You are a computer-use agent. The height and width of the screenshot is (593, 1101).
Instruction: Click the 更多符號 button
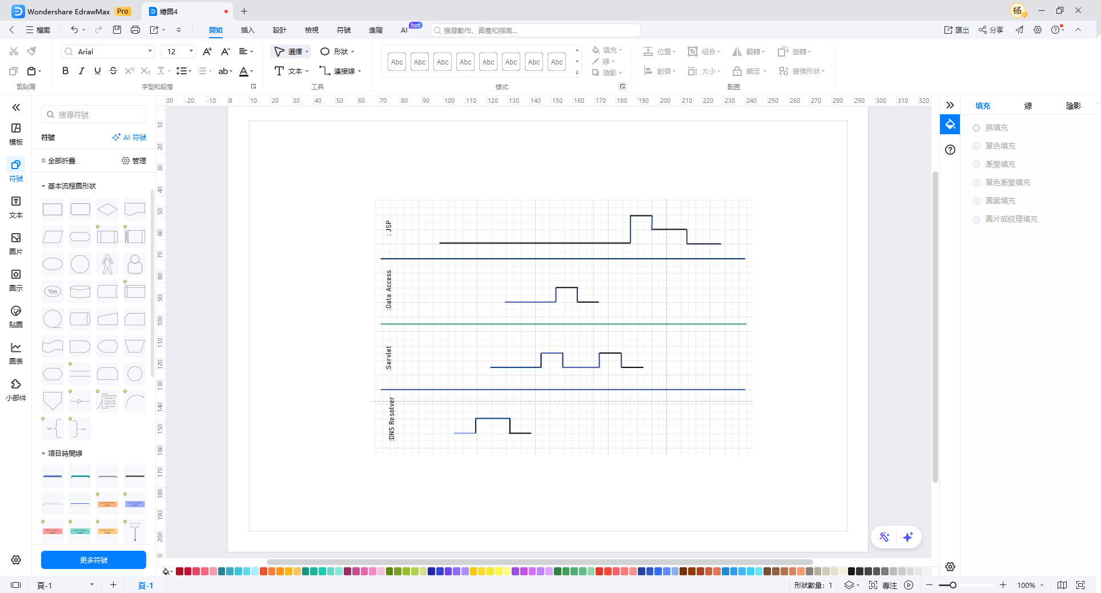[x=94, y=560]
